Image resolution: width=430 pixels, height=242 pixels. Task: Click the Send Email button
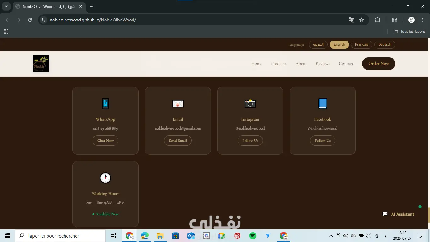click(178, 141)
